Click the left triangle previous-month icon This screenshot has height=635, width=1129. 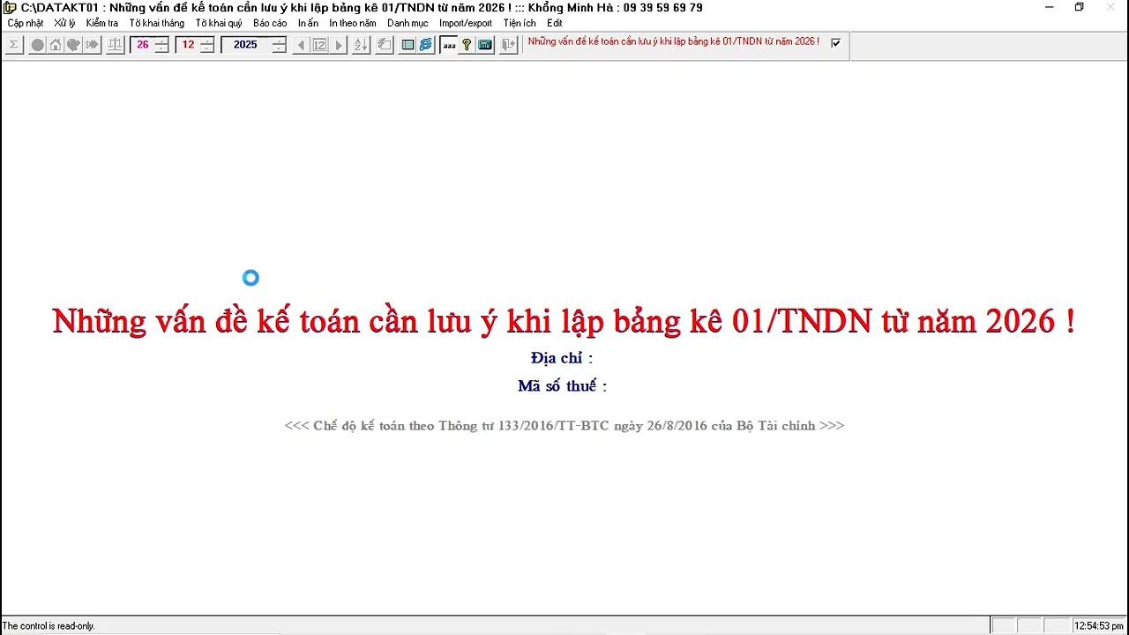(301, 45)
